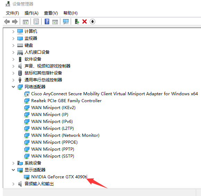
Task: Select WAN Miniport (PPPOE) entry
Action: tap(54, 142)
